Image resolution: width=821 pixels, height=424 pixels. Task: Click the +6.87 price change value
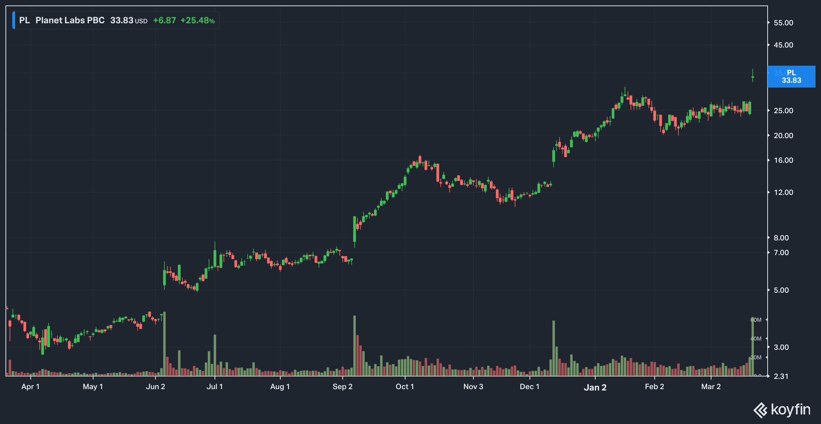click(164, 21)
